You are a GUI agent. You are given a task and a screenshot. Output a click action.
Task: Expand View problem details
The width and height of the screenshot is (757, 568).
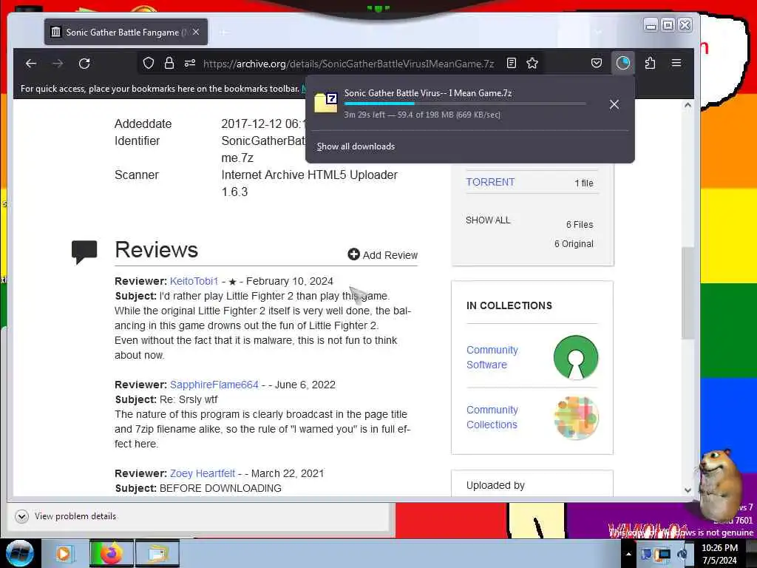pyautogui.click(x=66, y=516)
